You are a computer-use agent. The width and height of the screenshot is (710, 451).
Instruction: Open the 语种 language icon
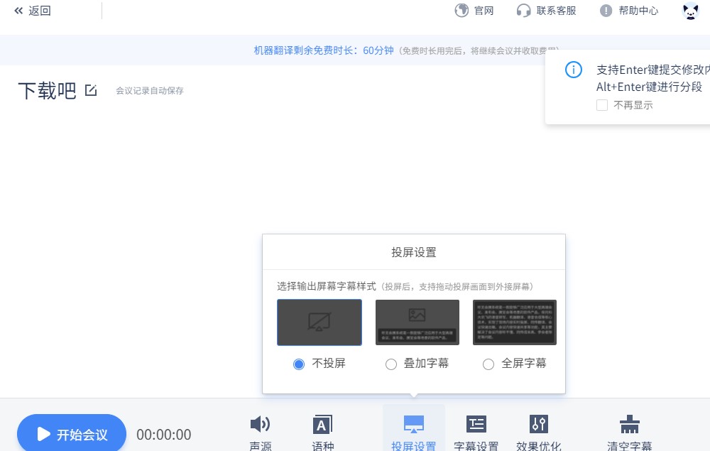(x=323, y=425)
